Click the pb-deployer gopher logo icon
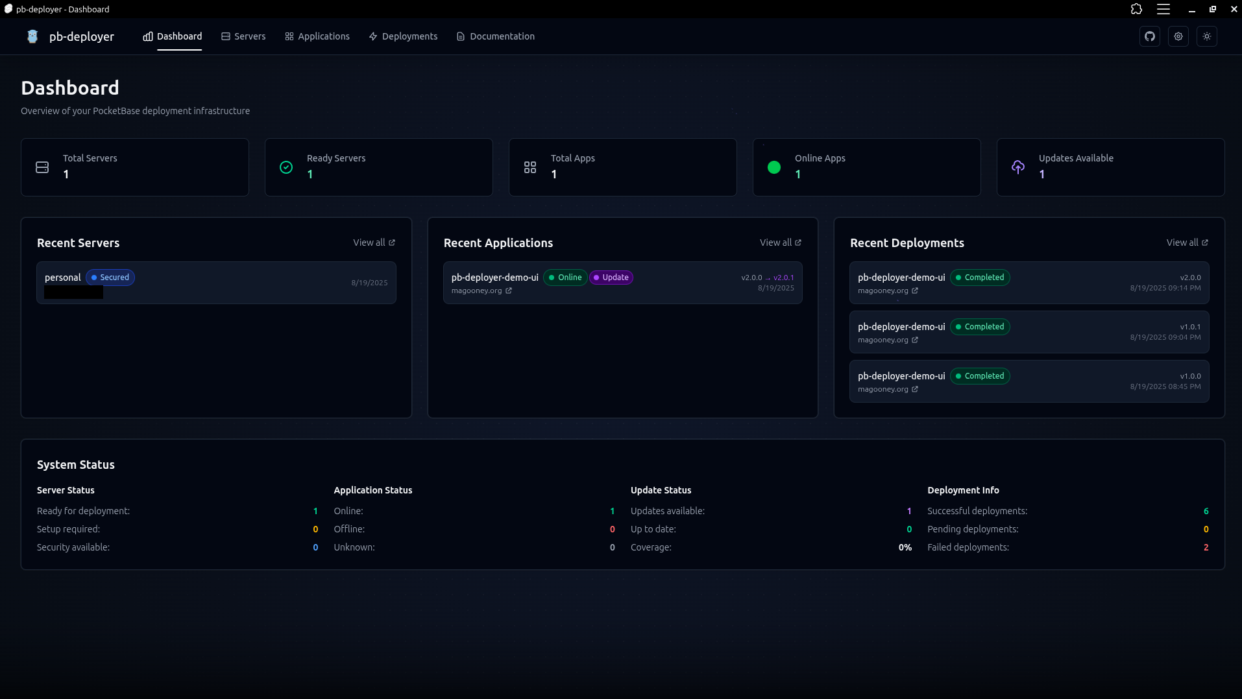The height and width of the screenshot is (699, 1242). [32, 36]
